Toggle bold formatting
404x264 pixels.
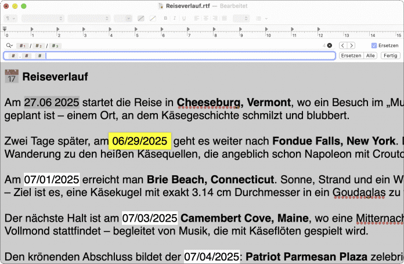165,19
